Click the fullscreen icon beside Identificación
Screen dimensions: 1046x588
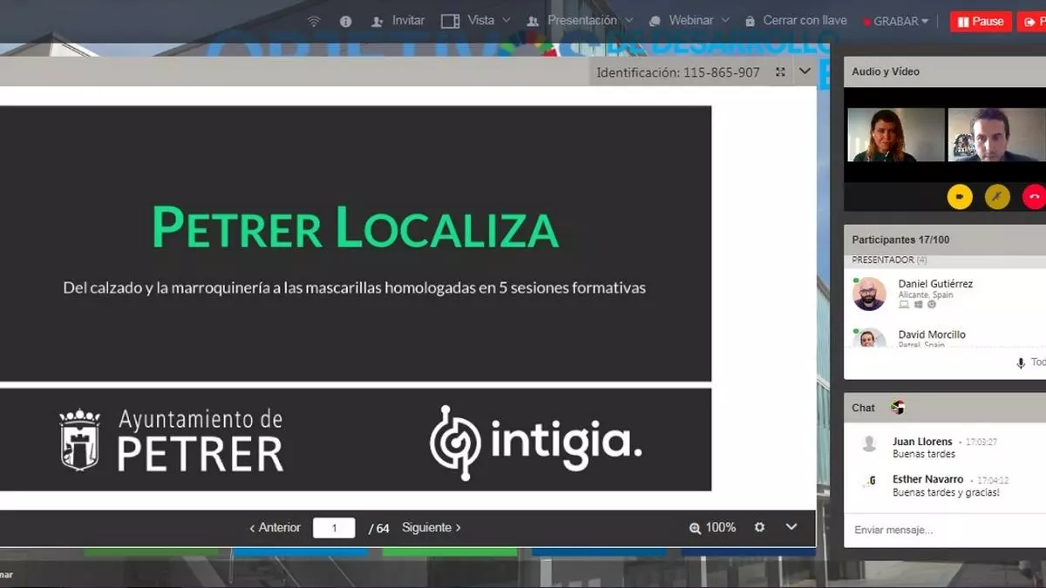780,72
